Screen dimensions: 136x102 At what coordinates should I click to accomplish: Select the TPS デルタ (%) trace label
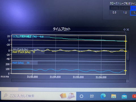click(x=20, y=49)
